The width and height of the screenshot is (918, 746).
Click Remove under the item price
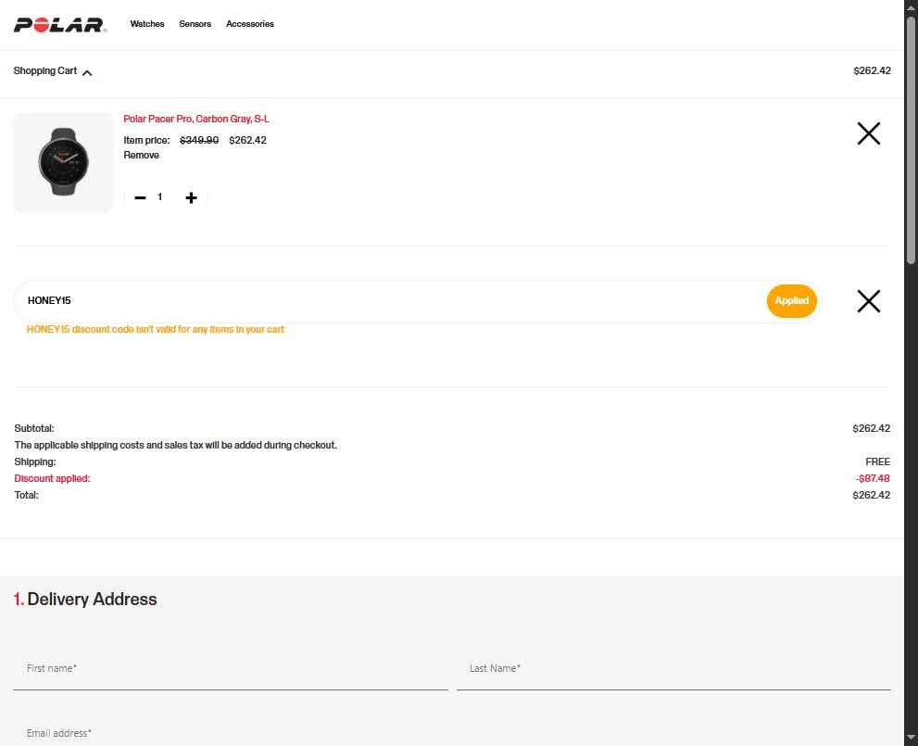pyautogui.click(x=141, y=155)
